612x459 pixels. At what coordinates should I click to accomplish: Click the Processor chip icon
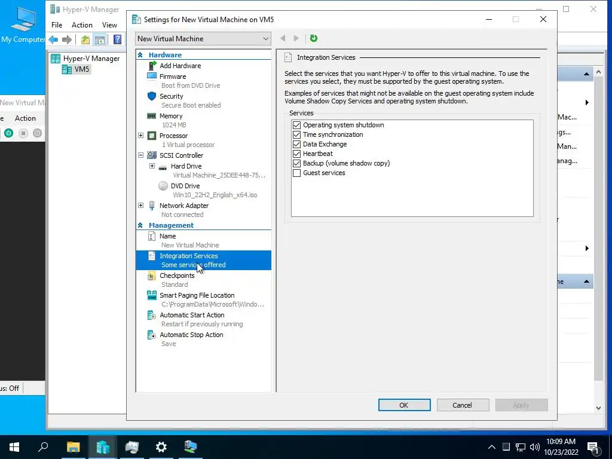click(152, 136)
